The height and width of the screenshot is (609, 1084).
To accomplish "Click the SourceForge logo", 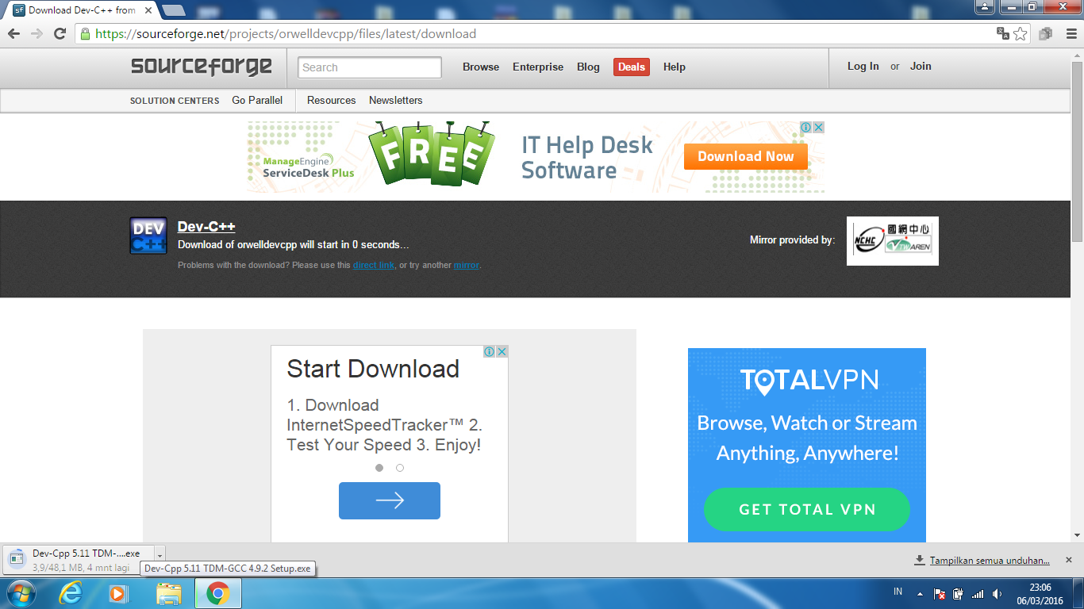I will coord(202,67).
